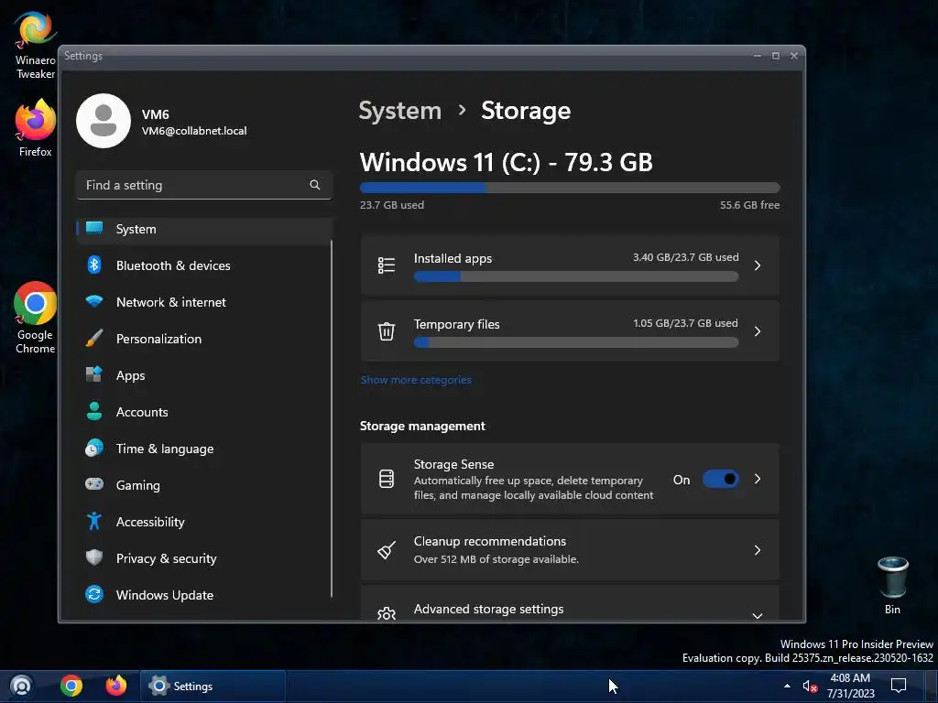Click the sidebar vertical scrollbar
This screenshot has height=703, width=938.
click(x=332, y=418)
